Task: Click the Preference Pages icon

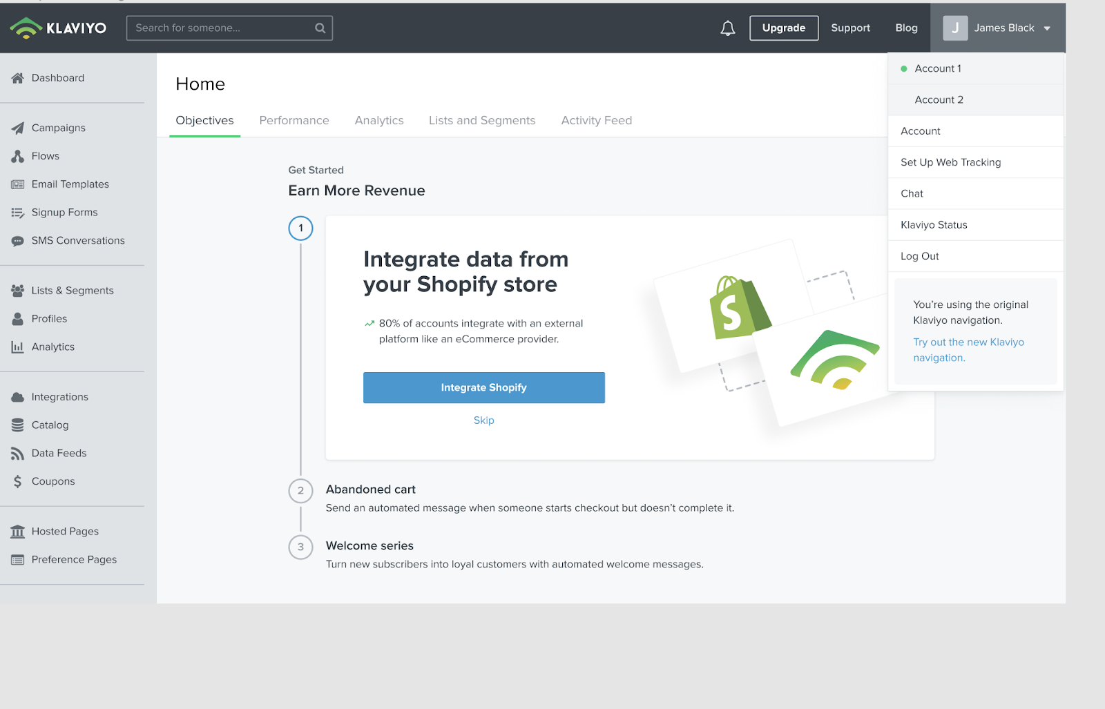Action: point(17,560)
